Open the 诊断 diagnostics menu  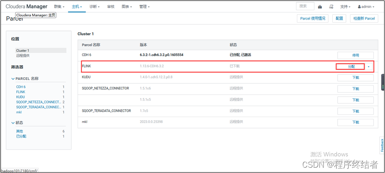(x=94, y=7)
